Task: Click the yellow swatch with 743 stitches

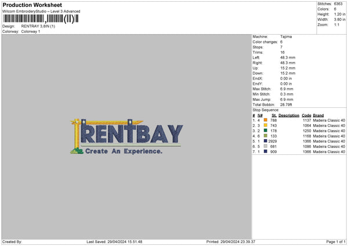Action: (266, 125)
